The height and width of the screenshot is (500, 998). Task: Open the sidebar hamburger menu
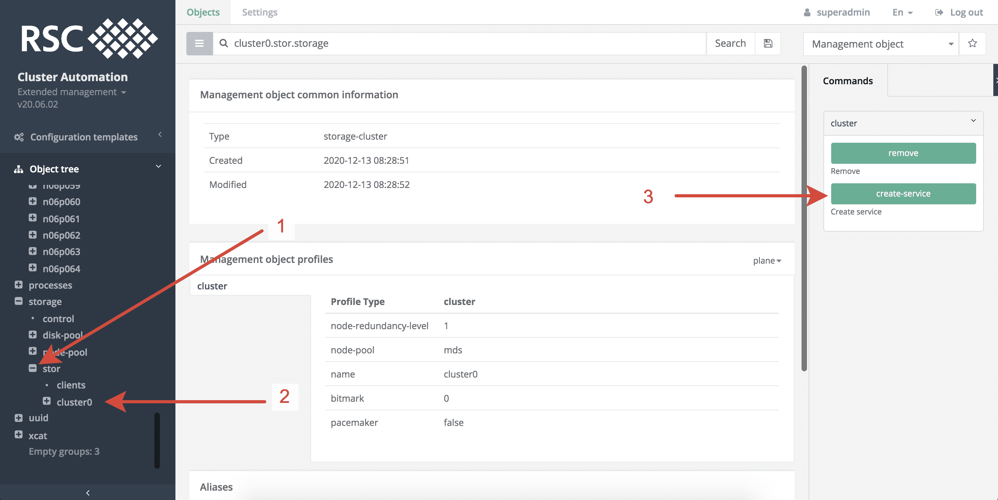199,43
